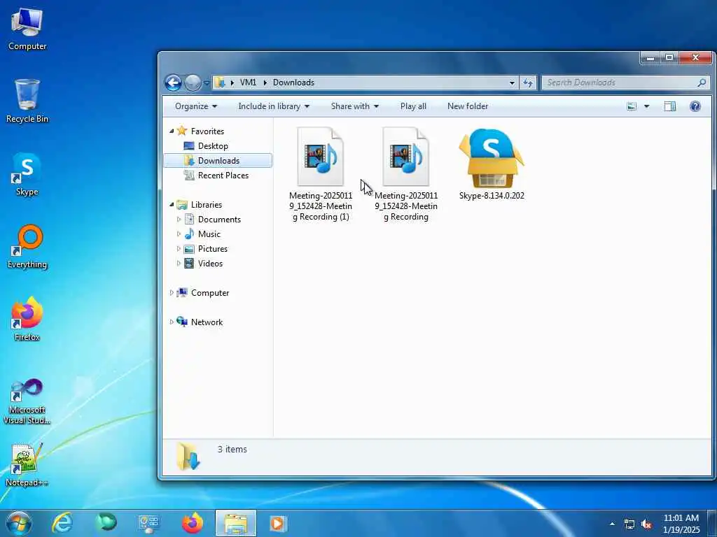The height and width of the screenshot is (537, 717).
Task: Click the change view icon
Action: point(632,106)
